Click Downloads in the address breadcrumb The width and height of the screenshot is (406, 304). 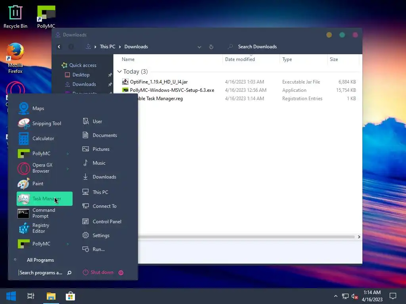pos(136,47)
